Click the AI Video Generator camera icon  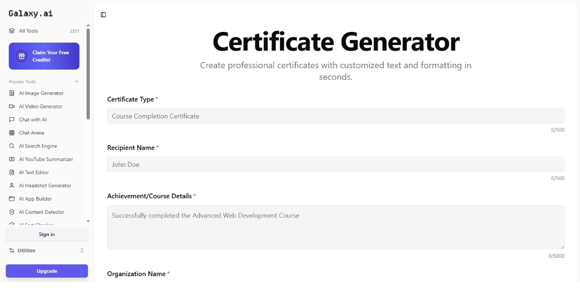pos(12,106)
